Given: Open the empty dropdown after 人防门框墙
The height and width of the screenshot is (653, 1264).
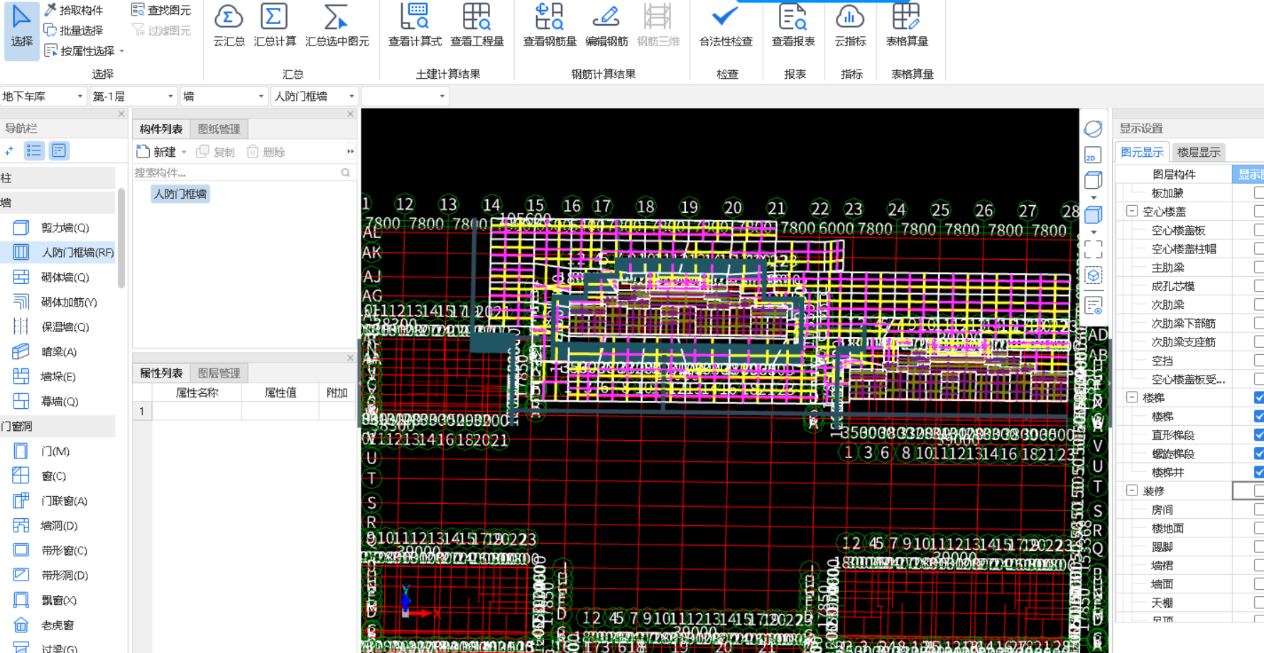Looking at the screenshot, I should click(x=405, y=96).
